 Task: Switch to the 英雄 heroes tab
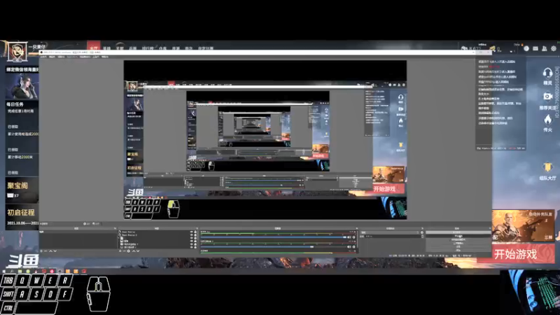[106, 48]
